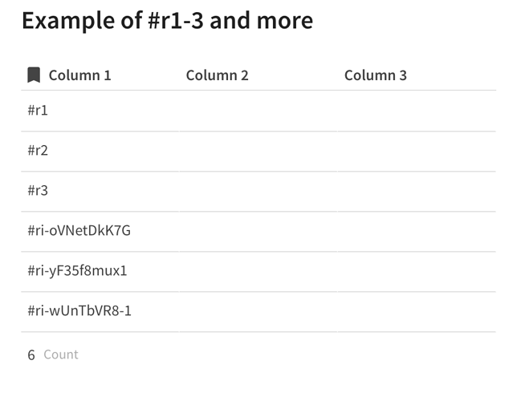Click the Column 2 header

(217, 75)
